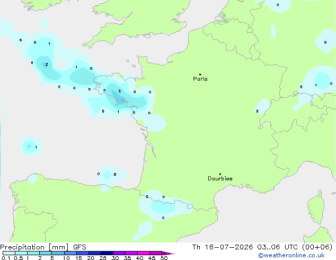Screen dimensions: 336x260
Task: Pick the 30–35 mm purple legend swatch
Action: click(119, 253)
